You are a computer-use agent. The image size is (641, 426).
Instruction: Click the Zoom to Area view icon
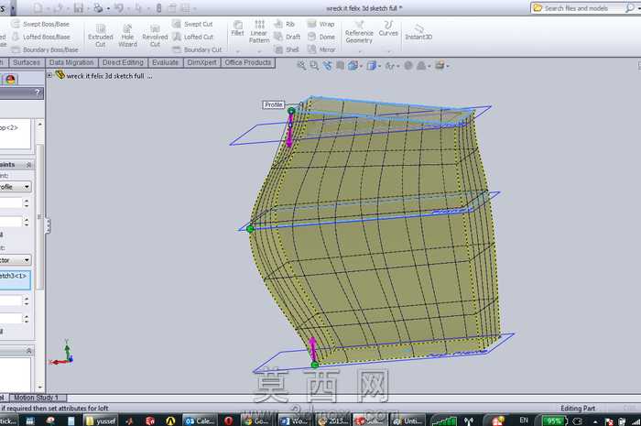pyautogui.click(x=314, y=65)
